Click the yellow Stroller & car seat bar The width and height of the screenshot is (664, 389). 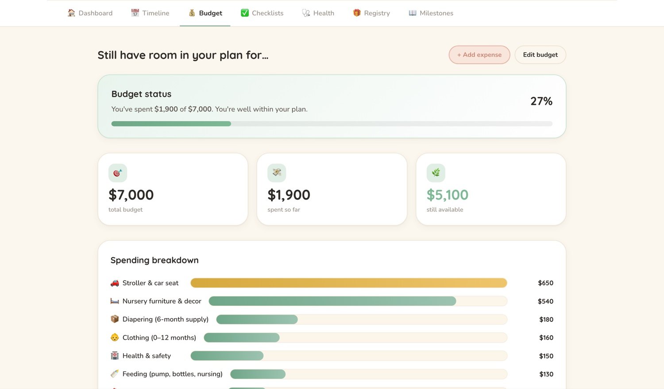tap(349, 283)
